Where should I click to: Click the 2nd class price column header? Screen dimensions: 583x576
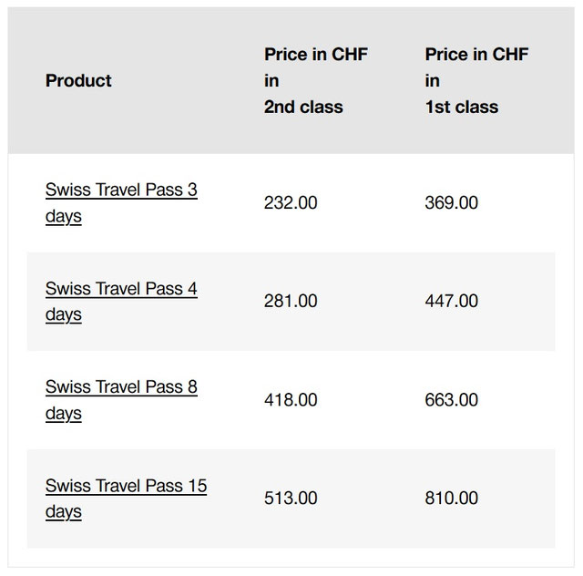coord(315,80)
